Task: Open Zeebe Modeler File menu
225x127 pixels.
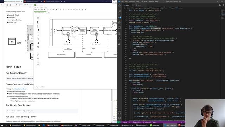Action: 35,7
